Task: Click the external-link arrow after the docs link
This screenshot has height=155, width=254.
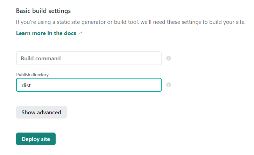Action: point(80,33)
